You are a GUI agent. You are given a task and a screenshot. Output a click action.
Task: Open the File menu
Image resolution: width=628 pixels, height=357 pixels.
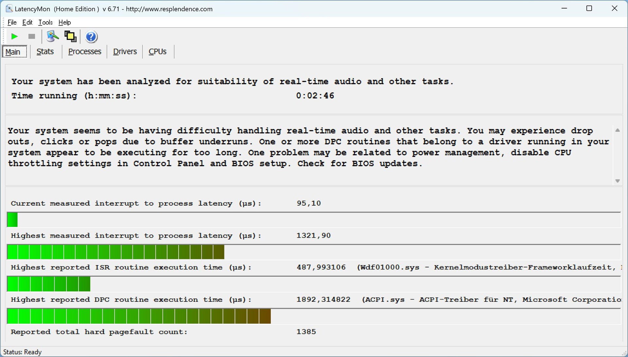tap(12, 22)
